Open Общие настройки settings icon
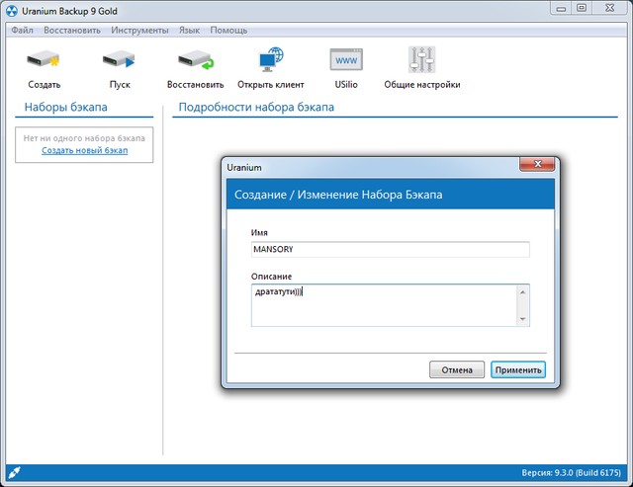This screenshot has width=633, height=487. point(422,62)
